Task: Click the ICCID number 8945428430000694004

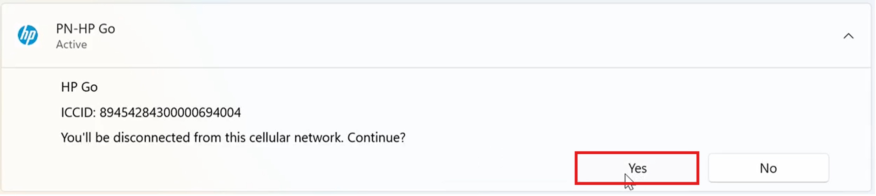Action: (x=170, y=113)
